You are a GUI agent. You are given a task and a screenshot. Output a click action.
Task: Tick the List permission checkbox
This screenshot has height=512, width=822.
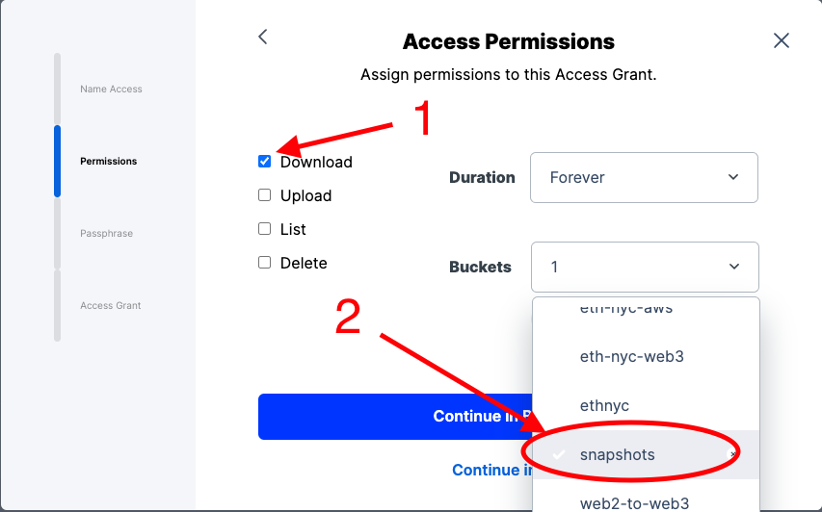265,229
